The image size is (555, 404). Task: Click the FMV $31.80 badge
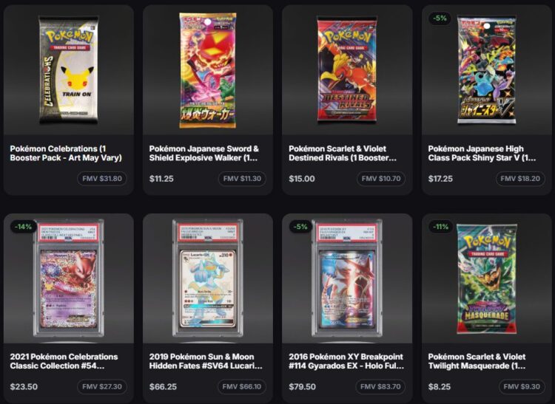[102, 179]
